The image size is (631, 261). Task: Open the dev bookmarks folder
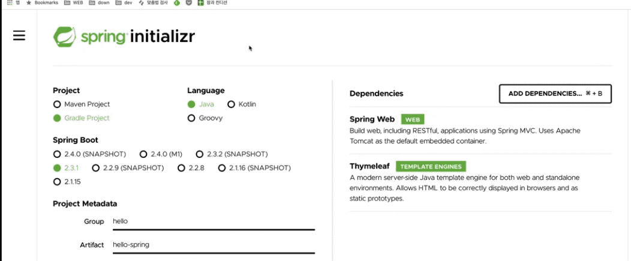point(124,2)
